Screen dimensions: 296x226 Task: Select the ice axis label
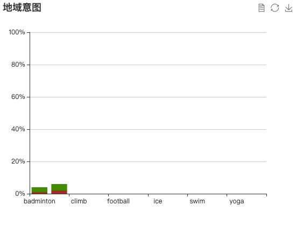pos(158,201)
